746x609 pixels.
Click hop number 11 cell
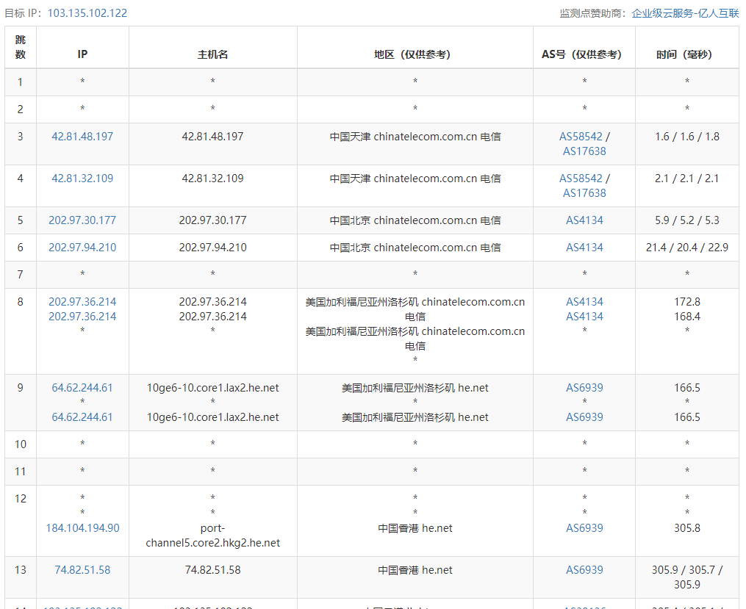pos(21,472)
